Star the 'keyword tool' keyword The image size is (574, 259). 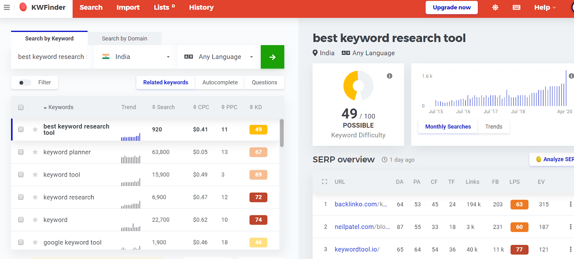point(35,174)
